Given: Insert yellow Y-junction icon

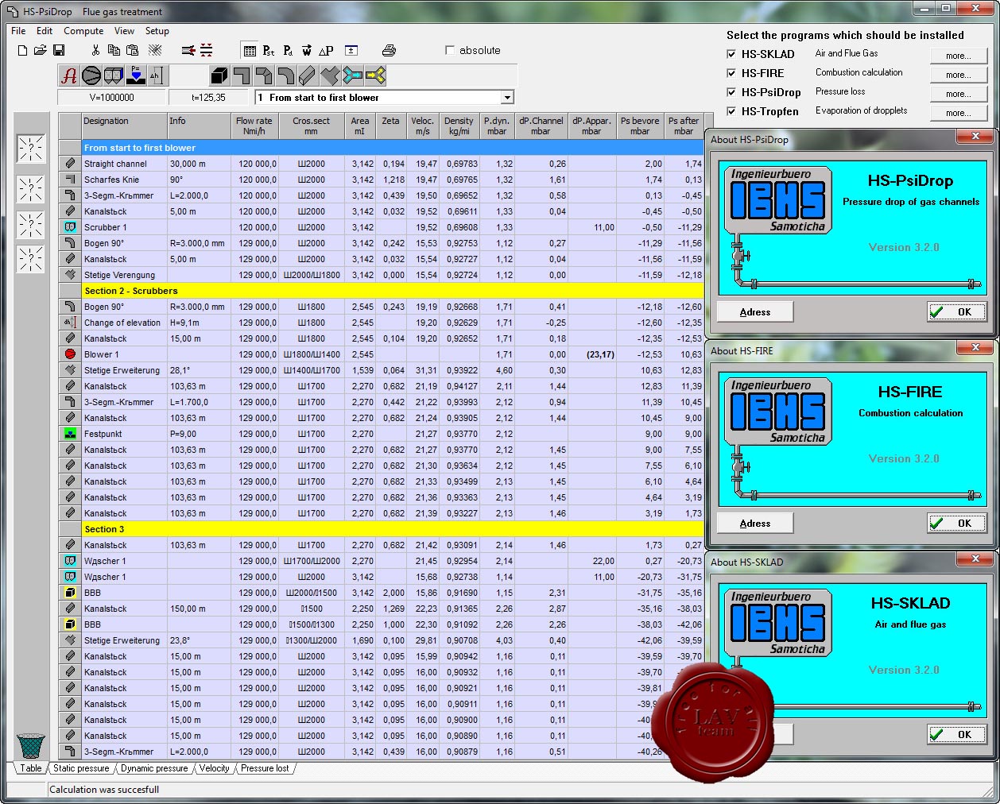Looking at the screenshot, I should [x=374, y=75].
